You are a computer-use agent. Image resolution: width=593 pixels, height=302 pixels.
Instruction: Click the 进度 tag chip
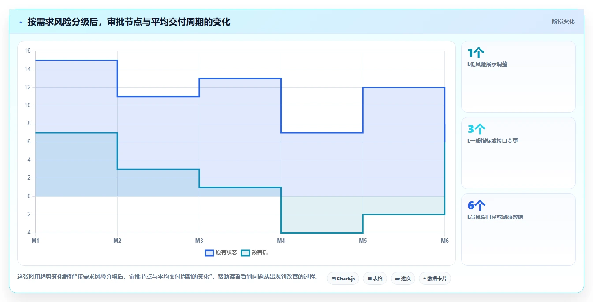tap(403, 279)
